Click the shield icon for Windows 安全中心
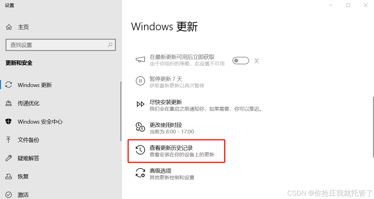The height and width of the screenshot is (199, 374). coord(9,121)
